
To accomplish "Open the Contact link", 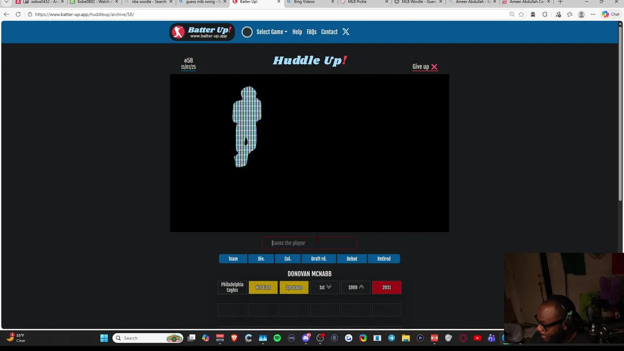I will click(x=329, y=32).
